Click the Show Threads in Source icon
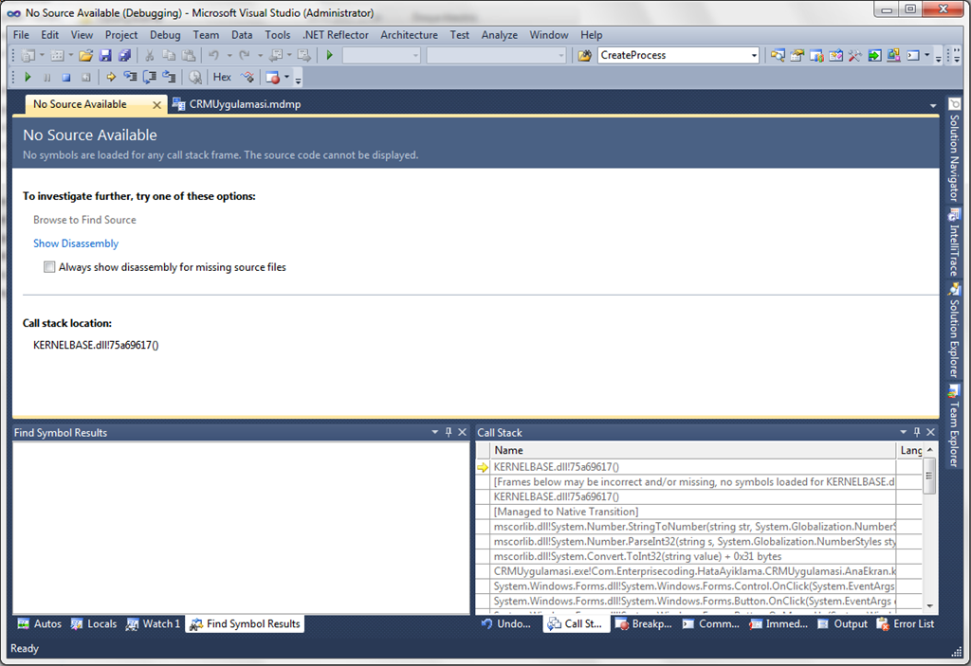The width and height of the screenshot is (971, 666). pos(247,78)
